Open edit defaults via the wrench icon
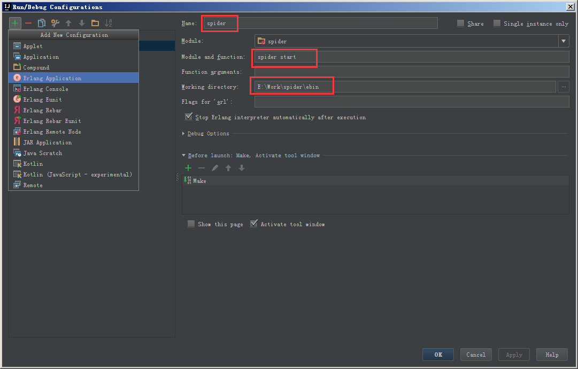 (54, 23)
